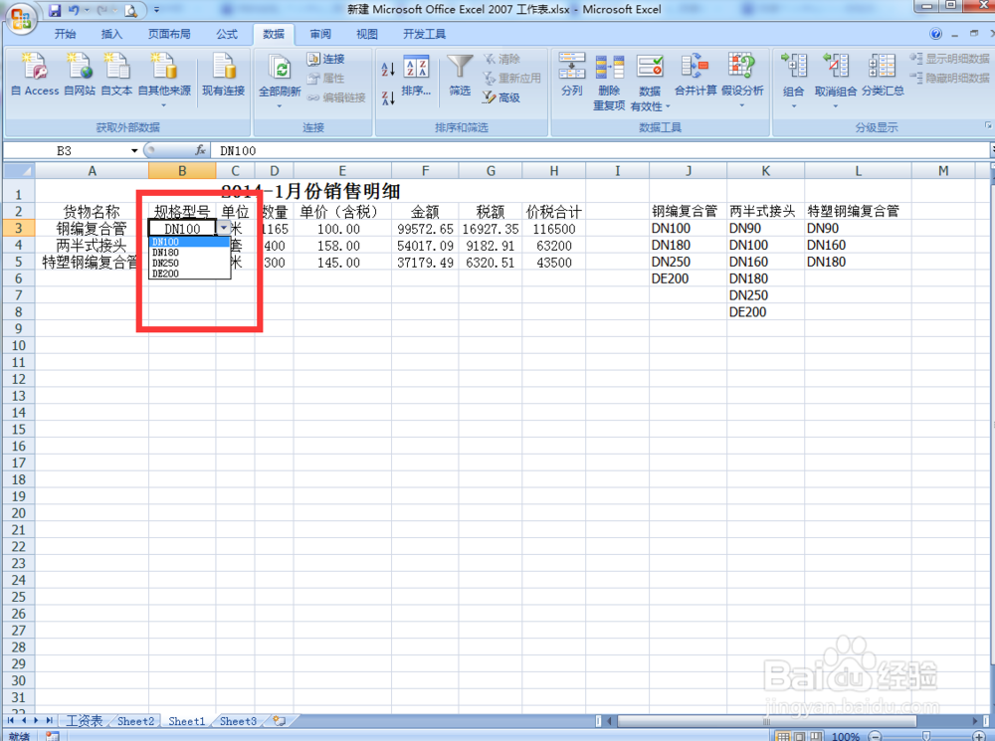
Task: Switch to sheet 工资表
Action: coord(85,721)
